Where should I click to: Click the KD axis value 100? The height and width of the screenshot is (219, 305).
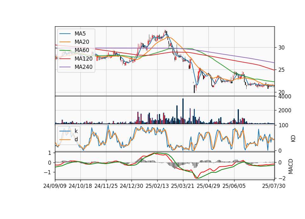(283, 125)
